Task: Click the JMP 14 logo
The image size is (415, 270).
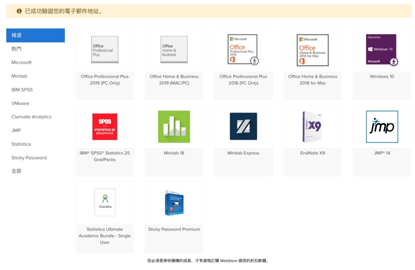Action: (x=382, y=127)
